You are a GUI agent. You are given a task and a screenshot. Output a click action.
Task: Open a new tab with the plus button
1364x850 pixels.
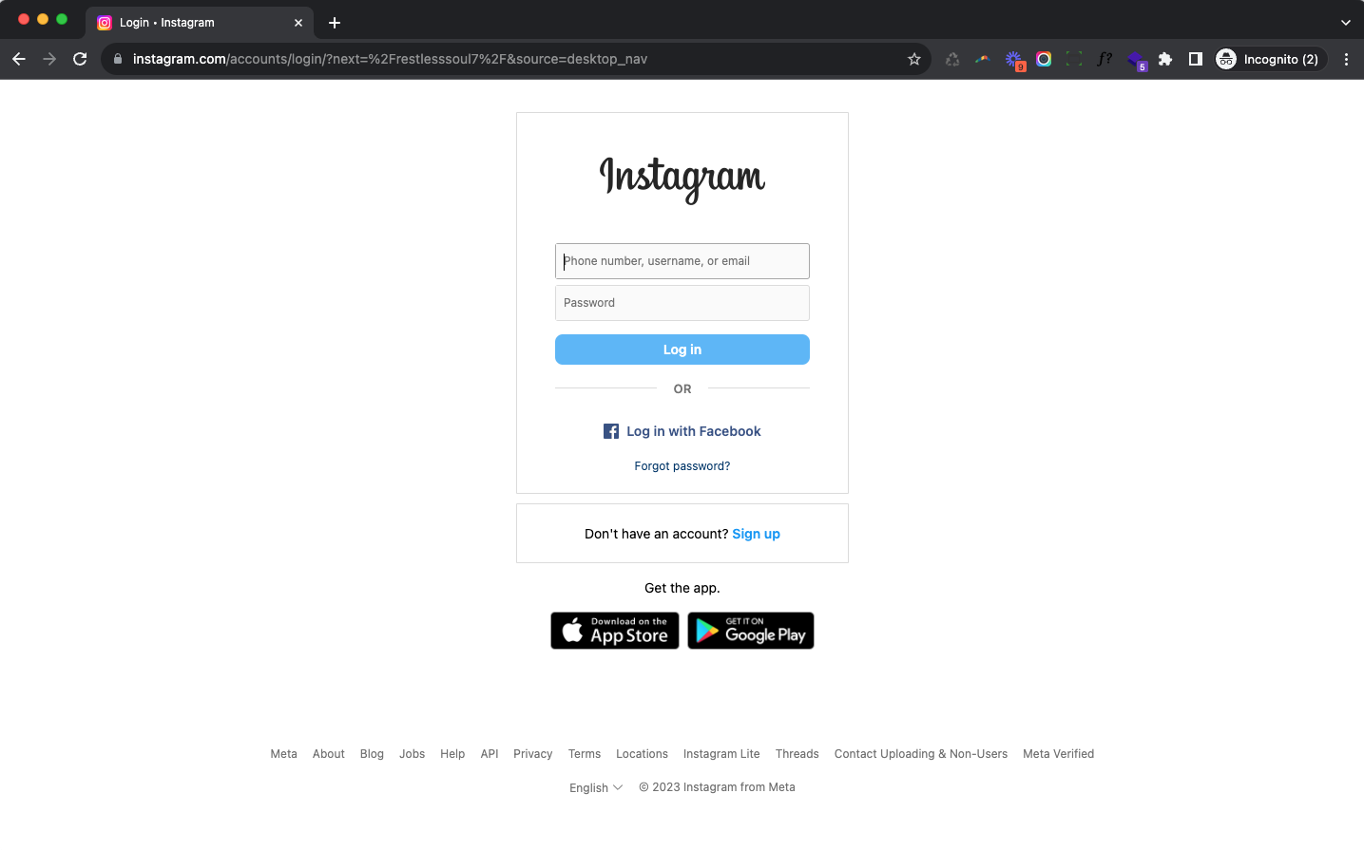click(x=335, y=23)
